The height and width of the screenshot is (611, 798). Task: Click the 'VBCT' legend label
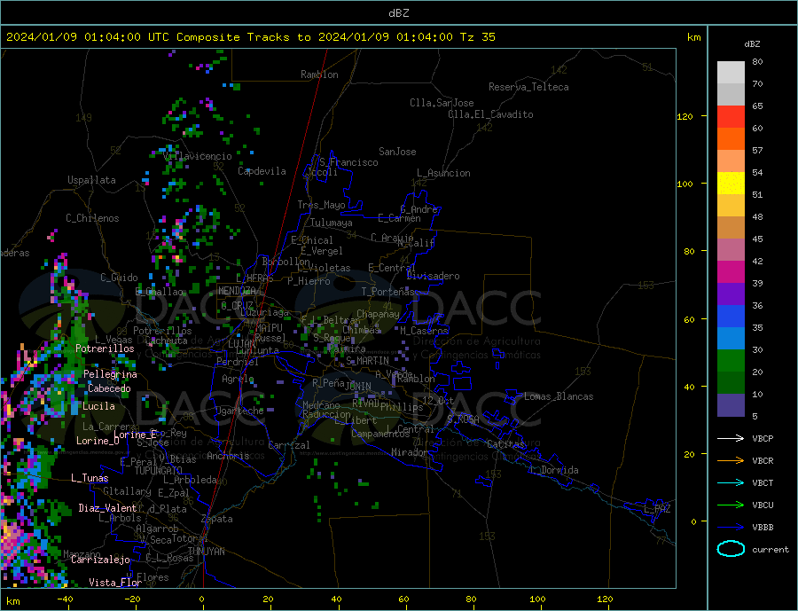[x=763, y=482]
